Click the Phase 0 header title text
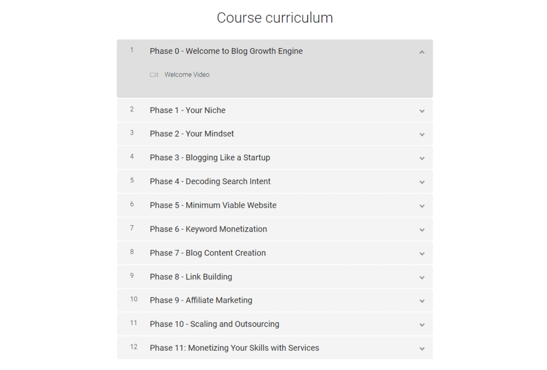The width and height of the screenshot is (547, 370). pyautogui.click(x=226, y=51)
